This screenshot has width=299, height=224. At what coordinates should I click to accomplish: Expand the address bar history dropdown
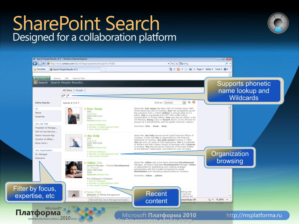click(x=168, y=64)
